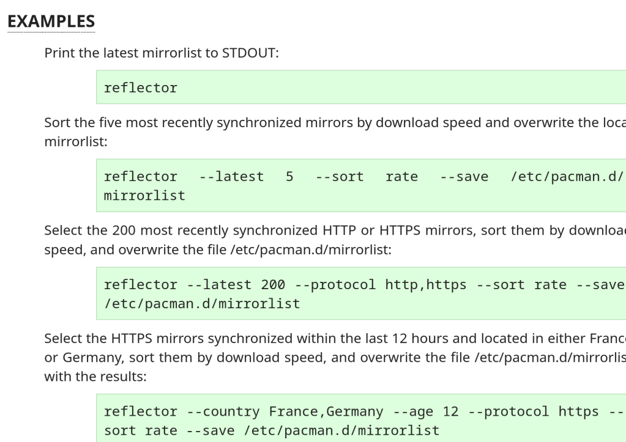The width and height of the screenshot is (626, 442).
Task: Click the number 5 in the second command
Action: pos(289,177)
